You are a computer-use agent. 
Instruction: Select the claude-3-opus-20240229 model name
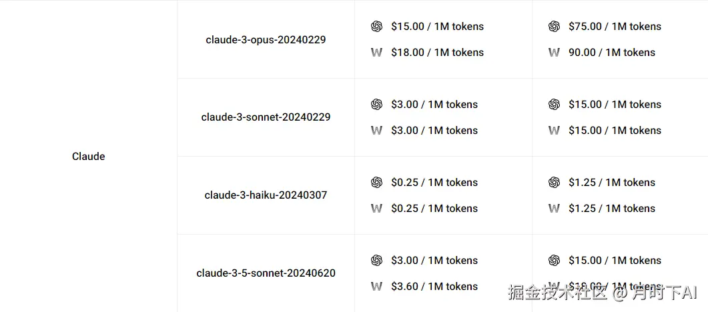pos(266,40)
